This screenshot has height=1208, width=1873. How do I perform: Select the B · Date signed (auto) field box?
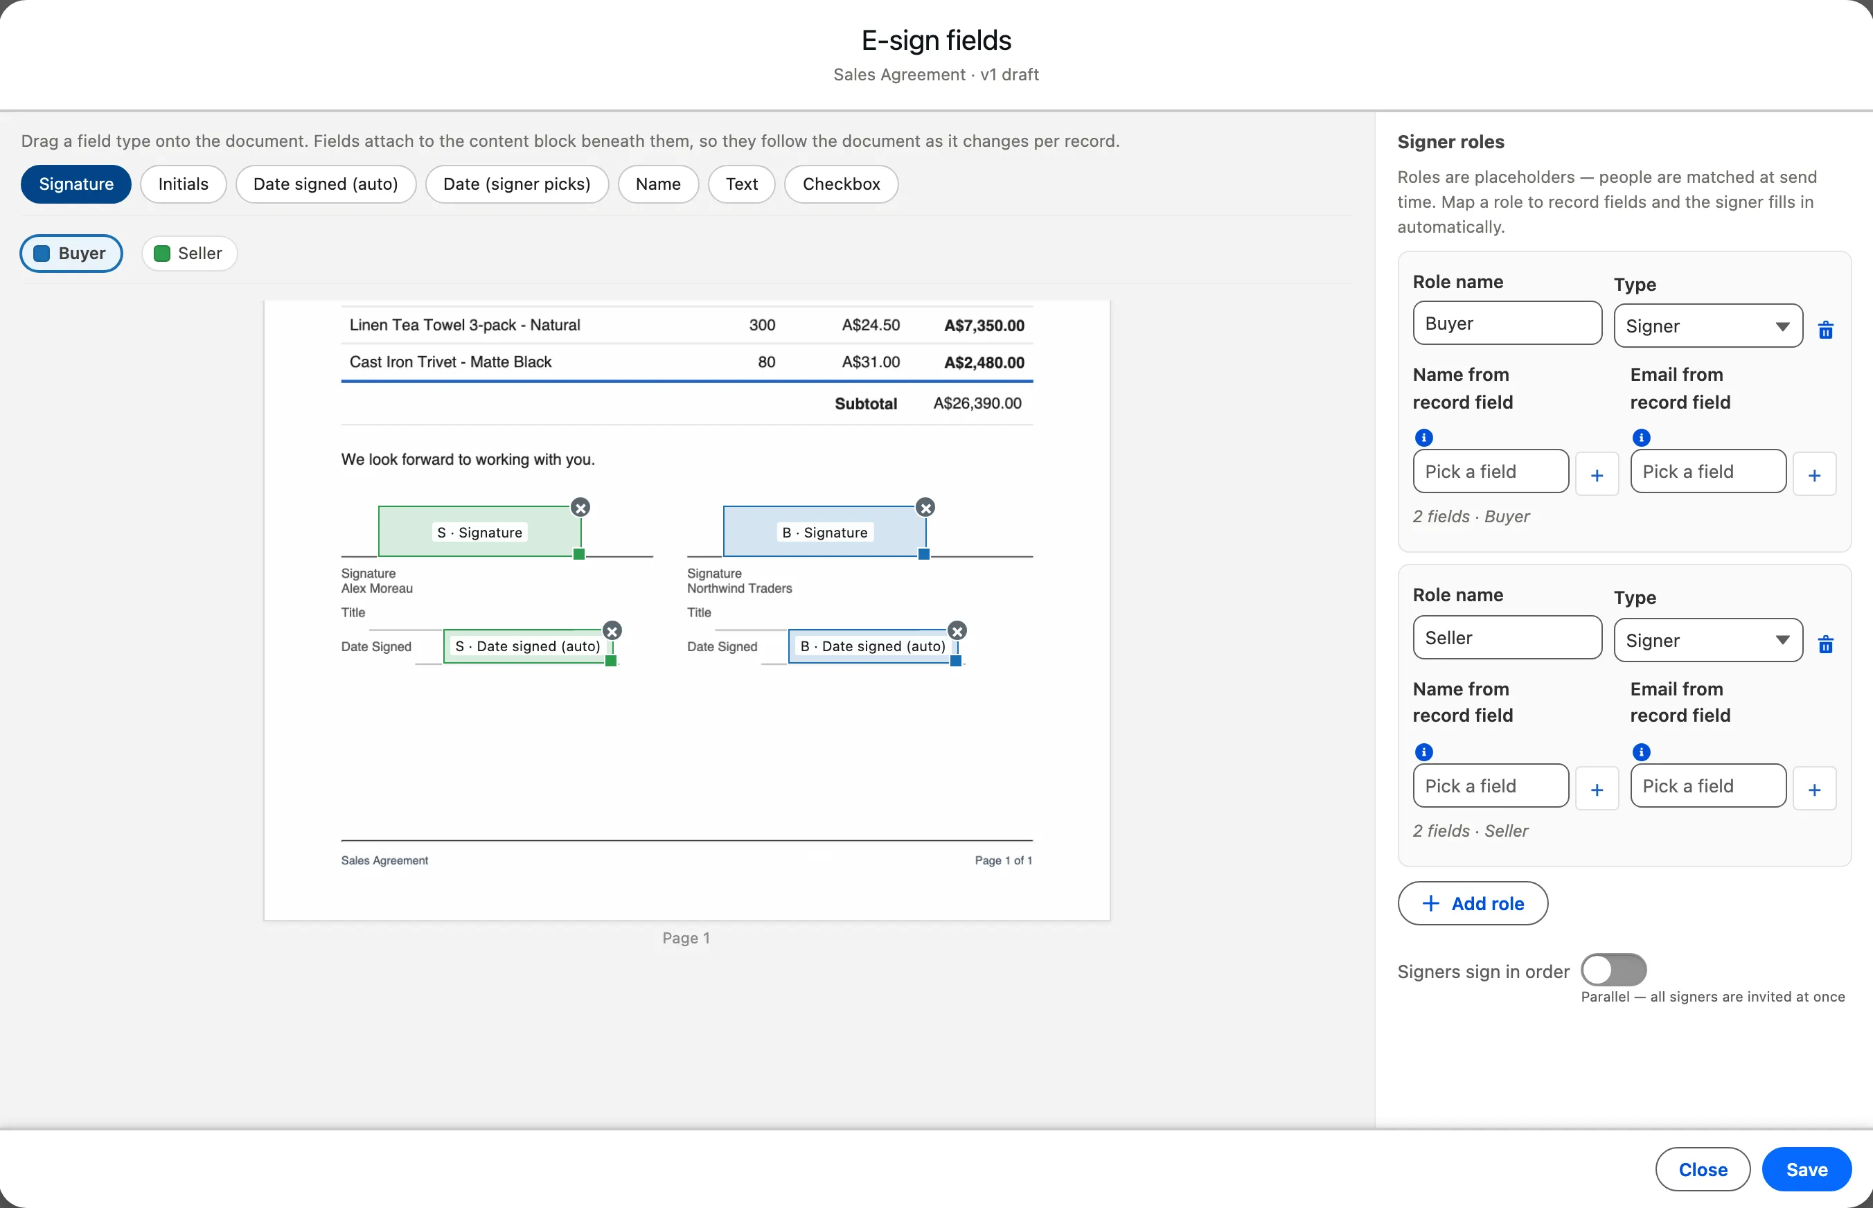[x=872, y=646]
